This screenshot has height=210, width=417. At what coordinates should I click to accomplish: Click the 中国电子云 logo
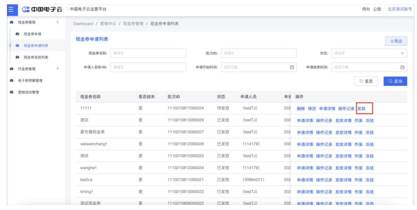(42, 9)
